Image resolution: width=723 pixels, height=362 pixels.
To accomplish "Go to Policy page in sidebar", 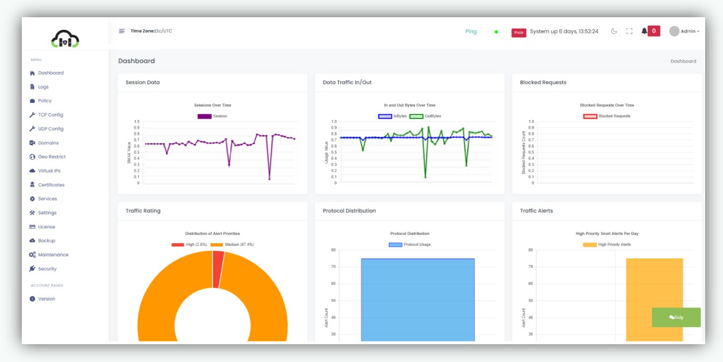I will click(44, 101).
